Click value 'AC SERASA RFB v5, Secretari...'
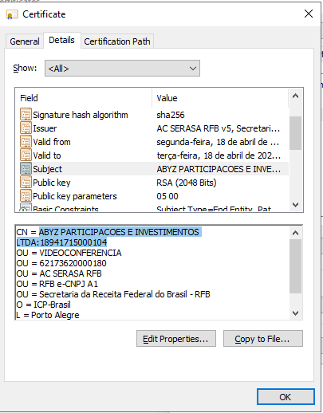 tap(218, 128)
